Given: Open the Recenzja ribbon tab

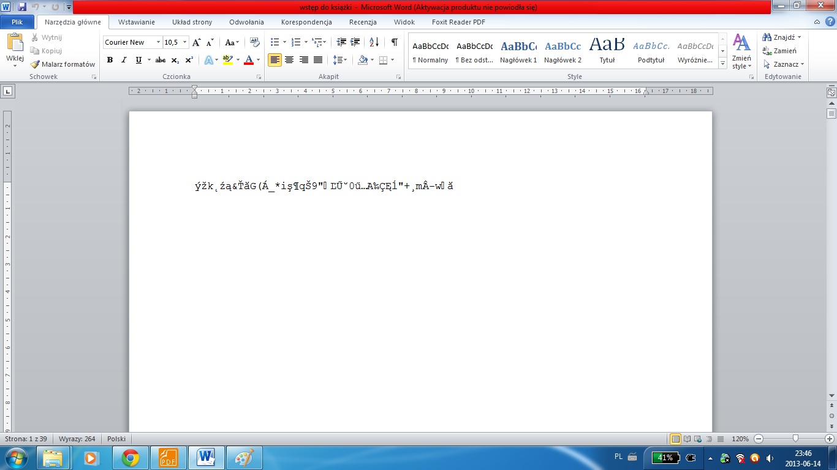Looking at the screenshot, I should pyautogui.click(x=363, y=22).
